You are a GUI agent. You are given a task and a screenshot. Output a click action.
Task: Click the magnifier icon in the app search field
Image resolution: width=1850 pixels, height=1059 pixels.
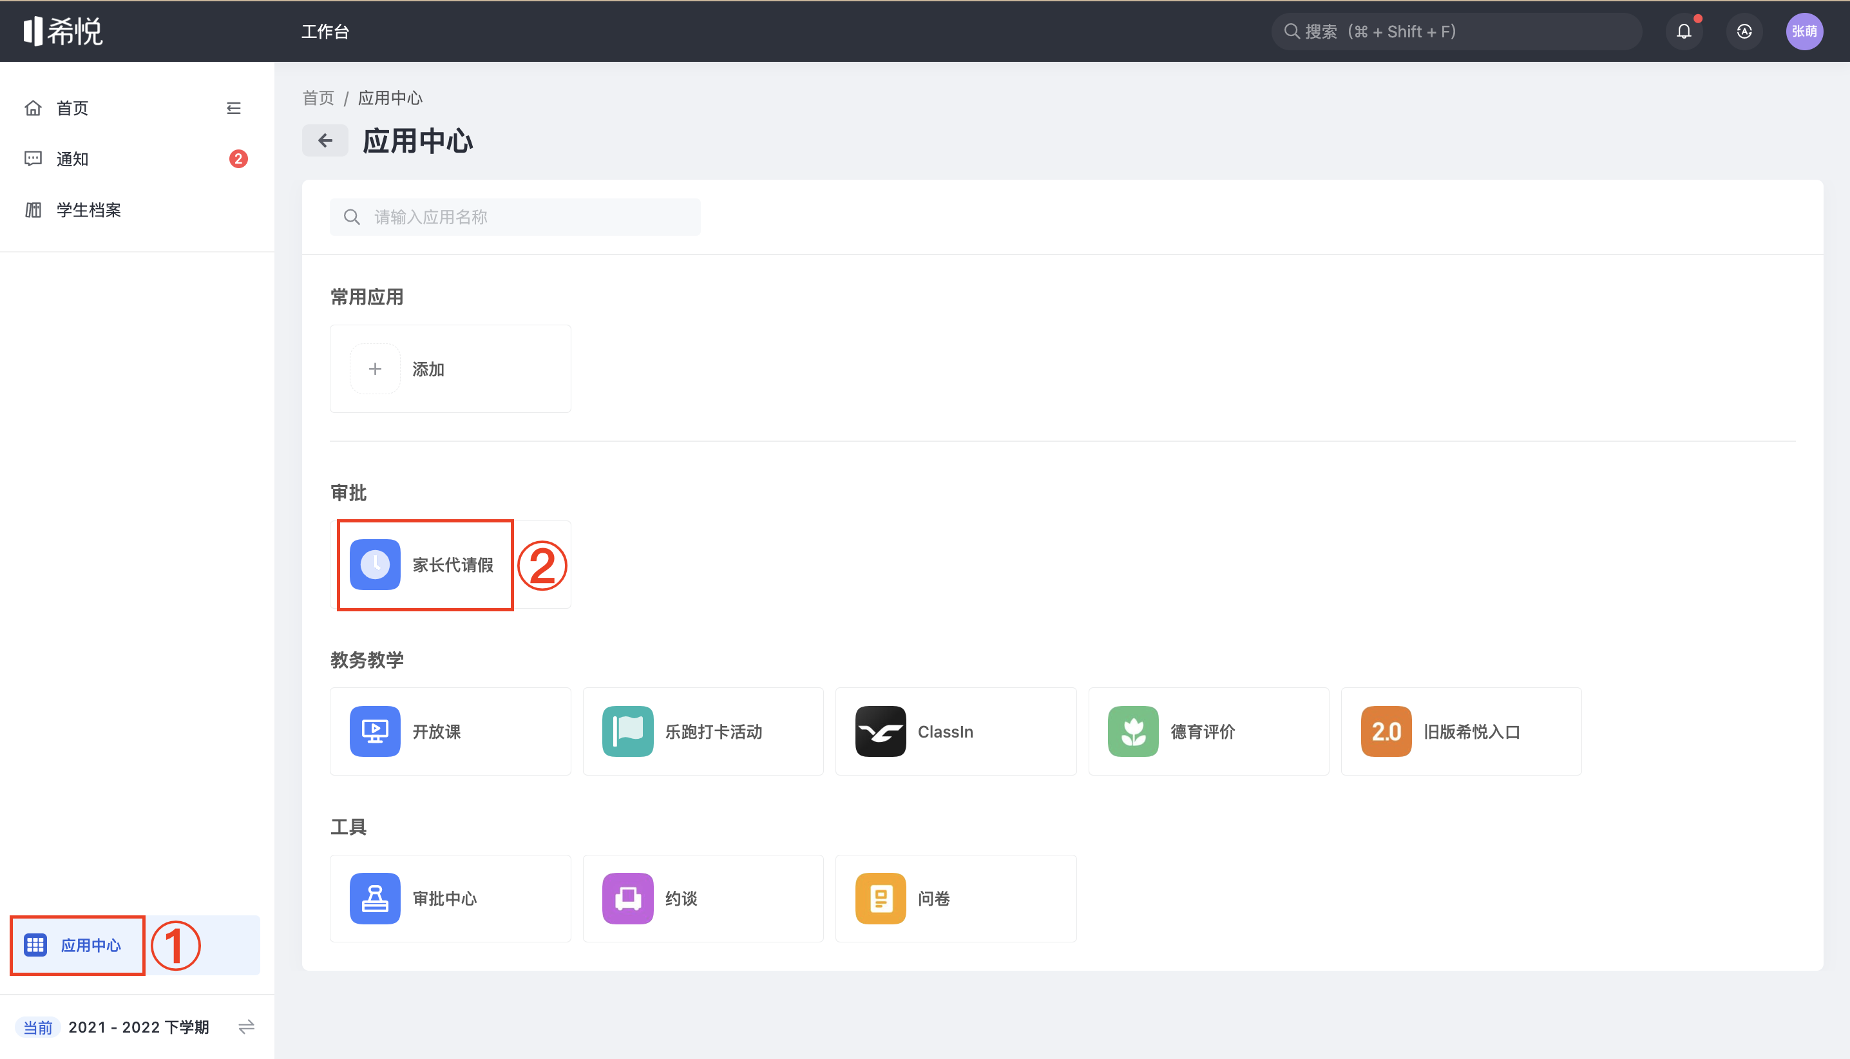(352, 216)
